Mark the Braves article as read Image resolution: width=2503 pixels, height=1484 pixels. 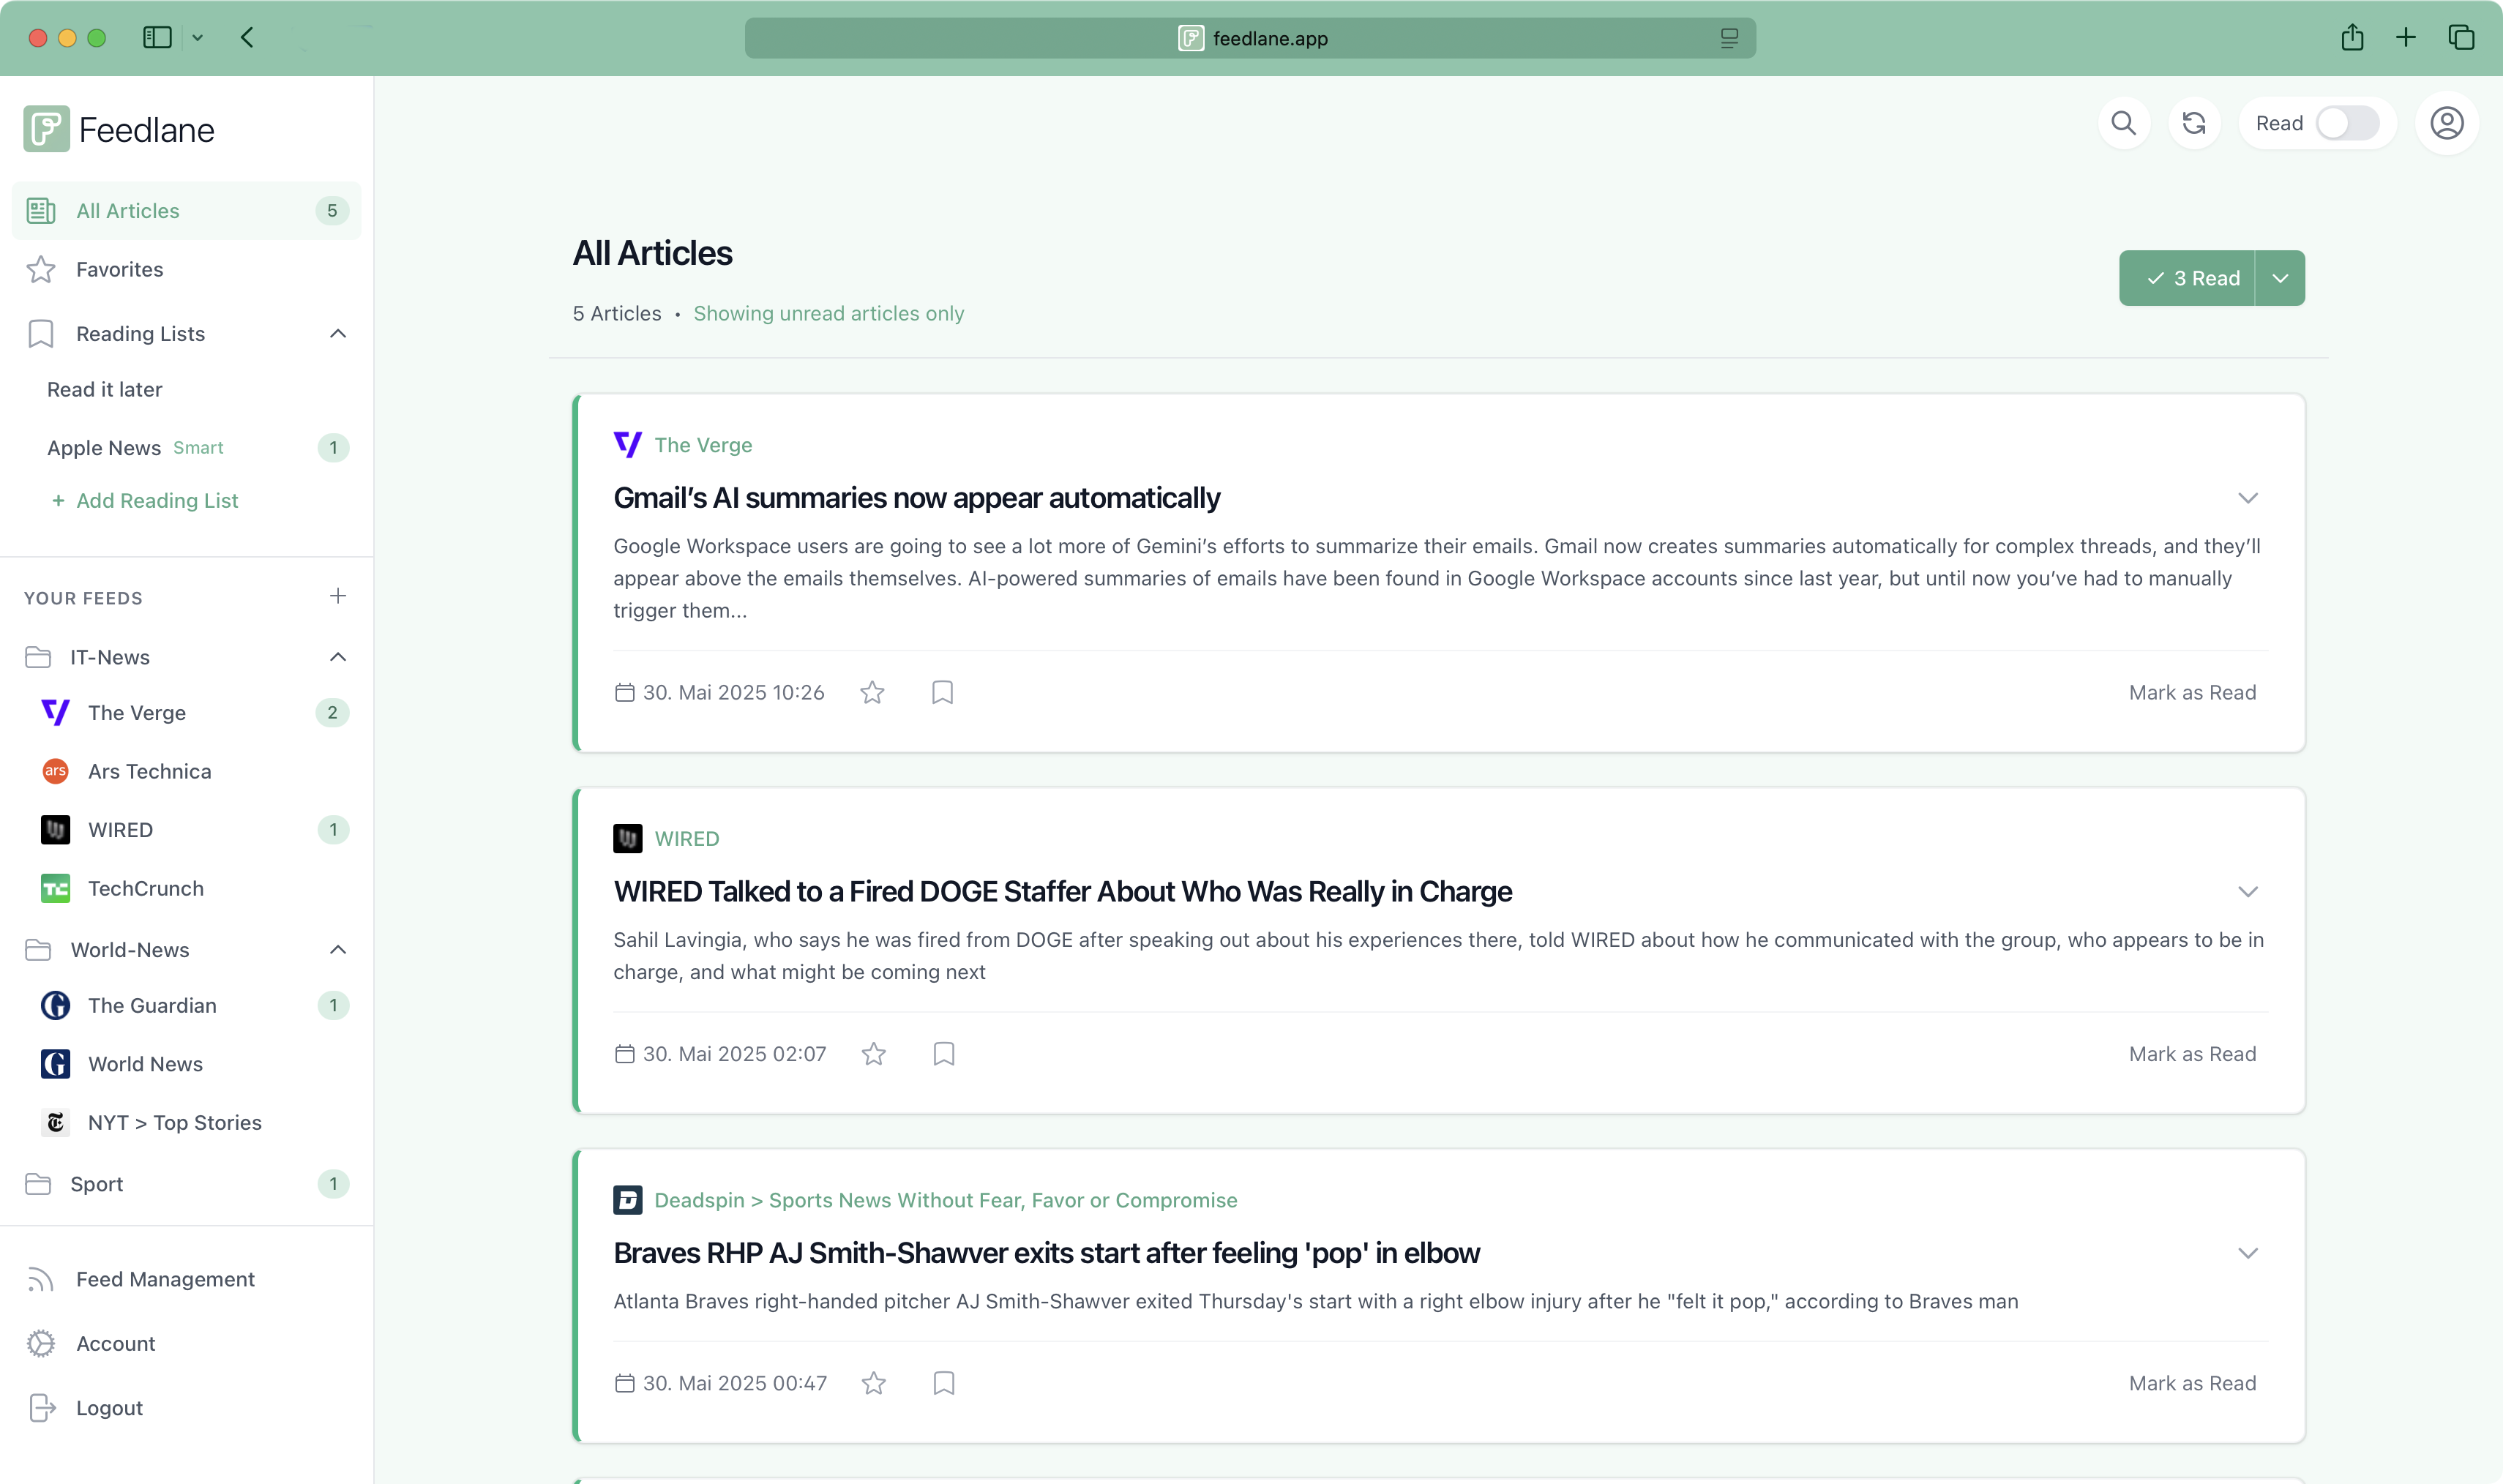(x=2192, y=1383)
